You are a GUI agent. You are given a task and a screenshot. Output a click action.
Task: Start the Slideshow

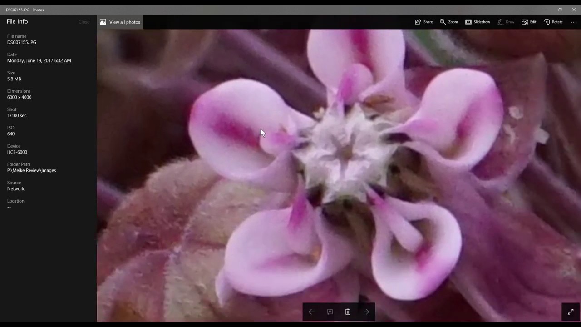[478, 22]
